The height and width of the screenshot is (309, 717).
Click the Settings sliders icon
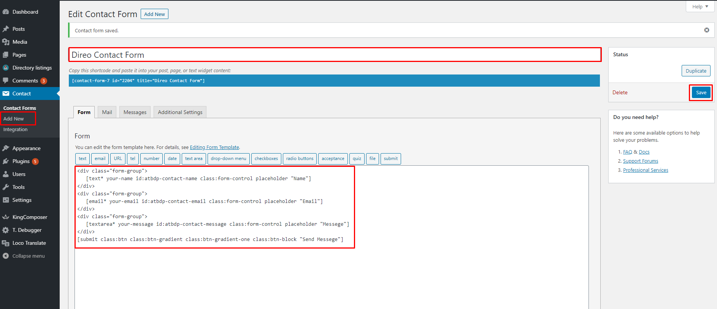pos(6,200)
